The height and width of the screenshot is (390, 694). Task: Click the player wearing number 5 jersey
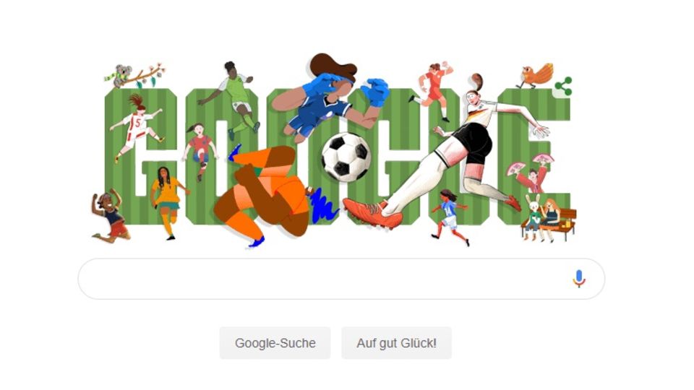(137, 127)
